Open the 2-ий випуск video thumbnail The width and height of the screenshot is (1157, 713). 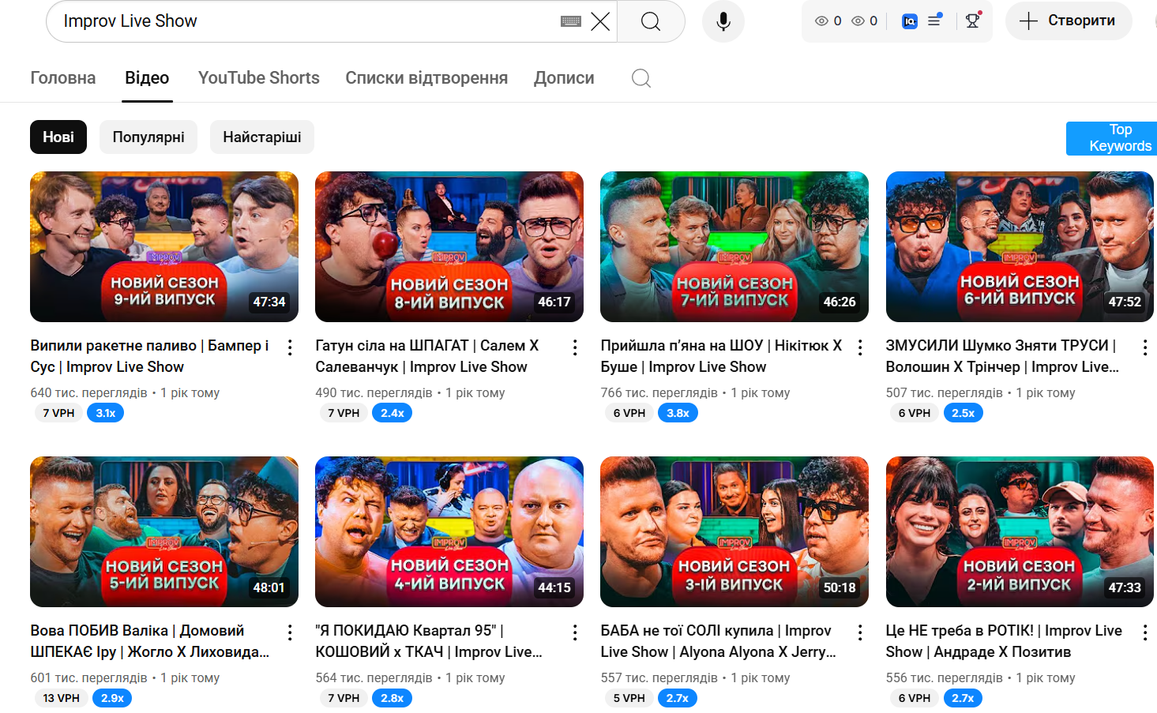pos(1020,531)
